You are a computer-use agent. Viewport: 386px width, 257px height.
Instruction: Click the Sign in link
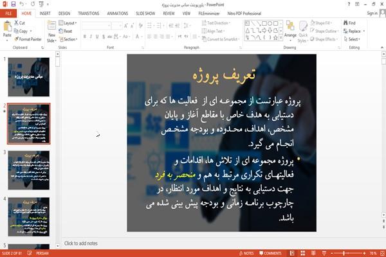coord(372,13)
